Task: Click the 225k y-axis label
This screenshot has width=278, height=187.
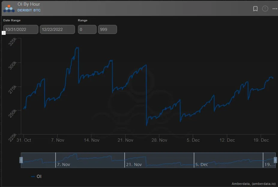Action: tap(12, 137)
